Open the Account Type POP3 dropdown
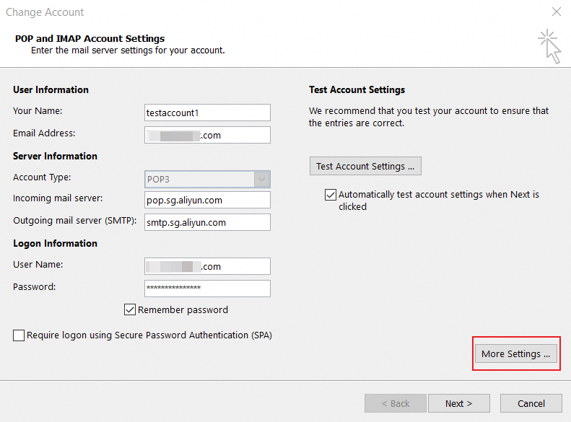 pos(207,179)
